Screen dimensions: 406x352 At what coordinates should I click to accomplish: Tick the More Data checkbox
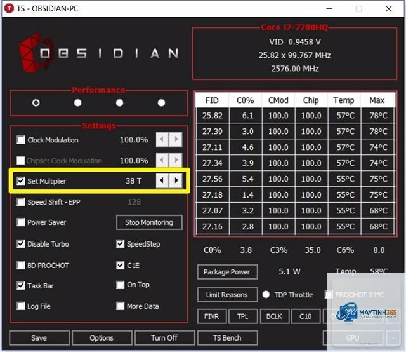[x=120, y=306]
